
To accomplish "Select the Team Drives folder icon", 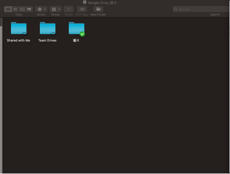I will click(47, 28).
